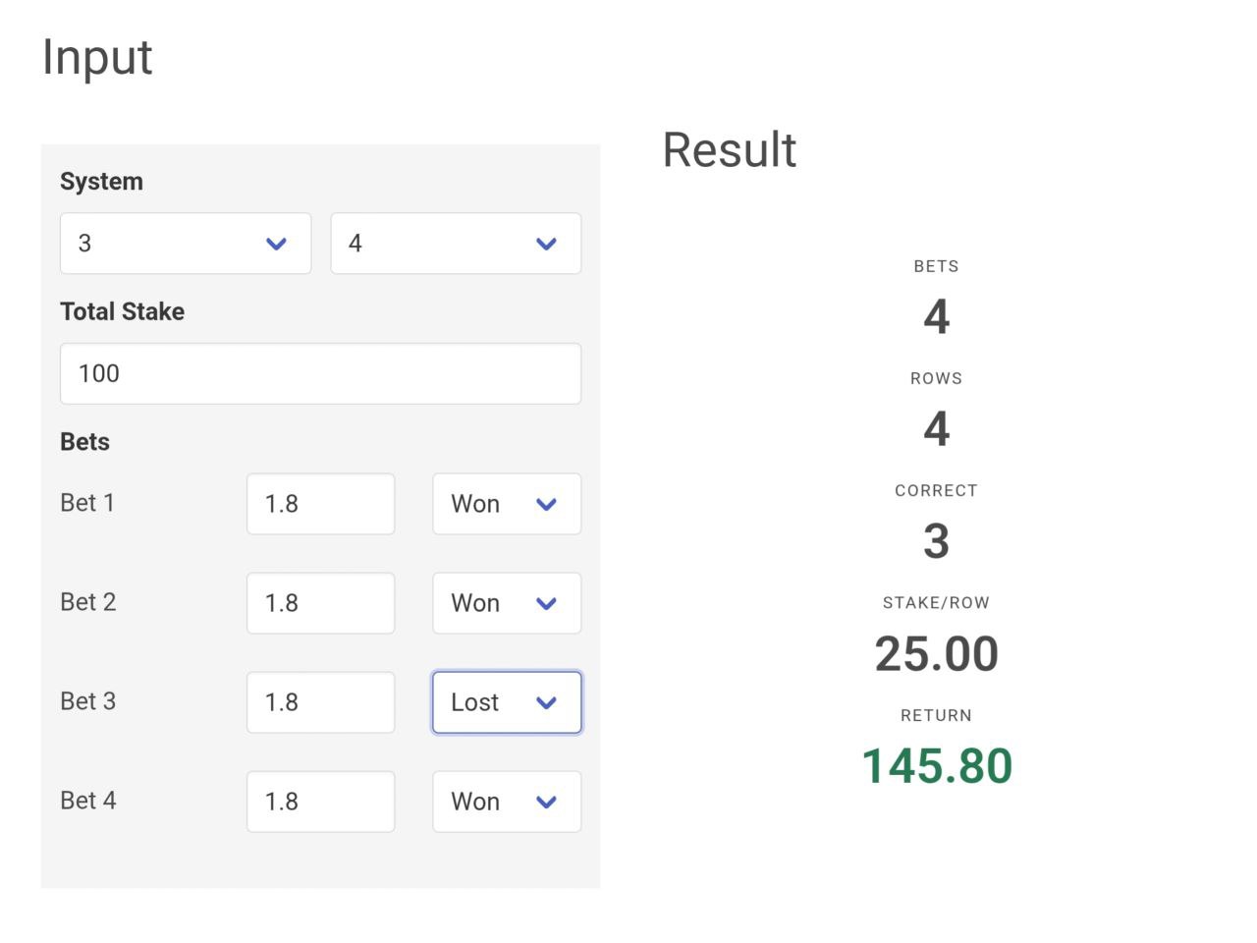Open the first System dropdown showing 3
Viewport: 1257px width, 943px height.
(x=185, y=244)
